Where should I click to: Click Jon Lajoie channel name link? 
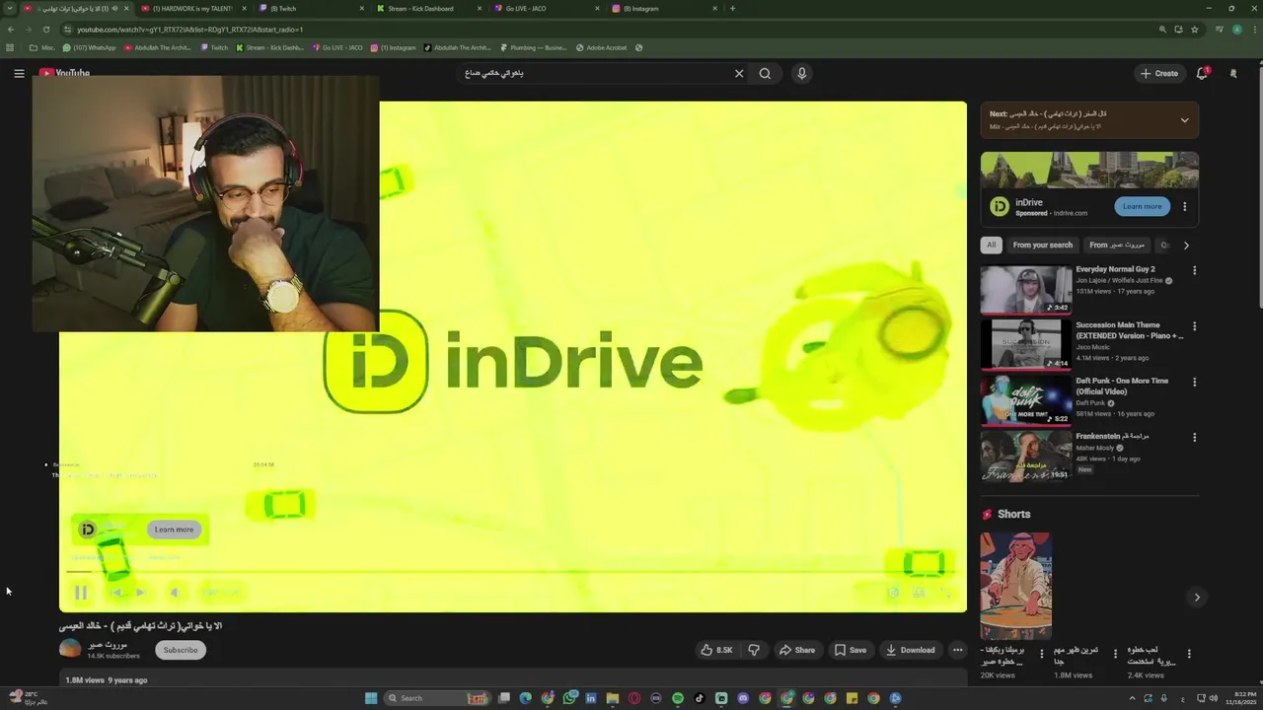(x=1119, y=280)
